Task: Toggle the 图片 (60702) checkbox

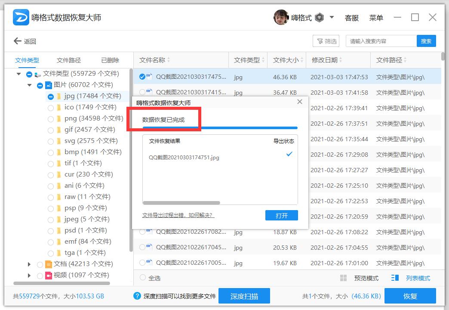Action: coord(40,85)
